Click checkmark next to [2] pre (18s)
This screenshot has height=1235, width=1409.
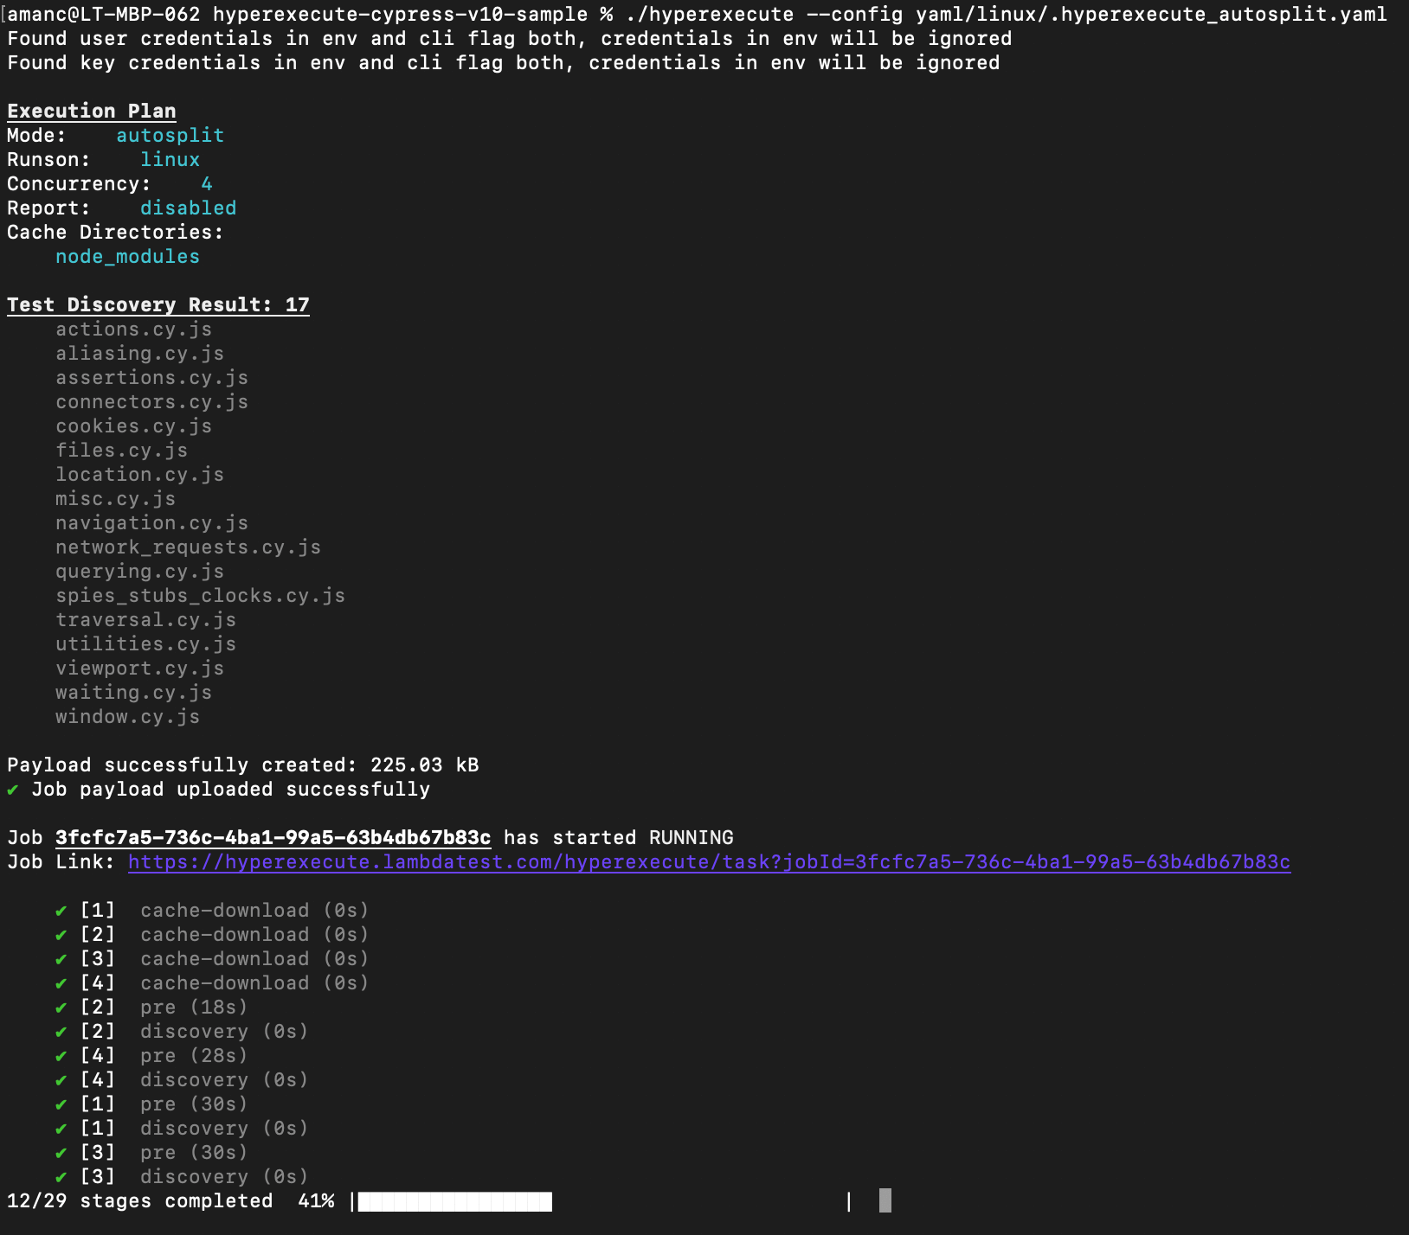pyautogui.click(x=61, y=1008)
